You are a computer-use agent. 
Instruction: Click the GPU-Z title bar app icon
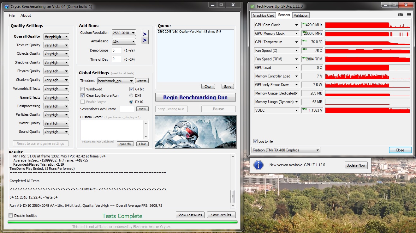(x=252, y=6)
